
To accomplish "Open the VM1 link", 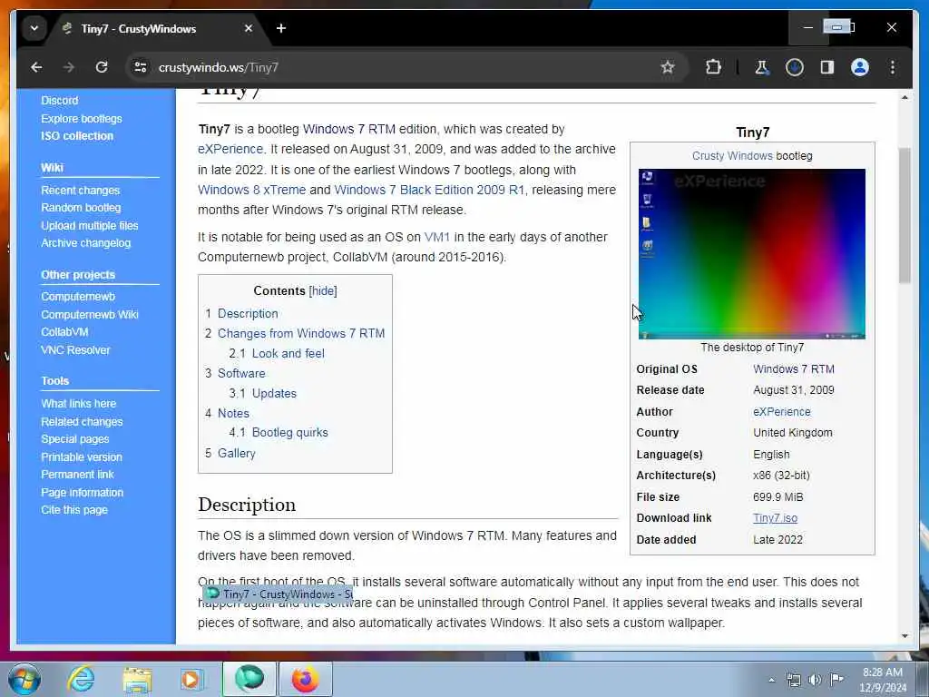I will pyautogui.click(x=437, y=237).
